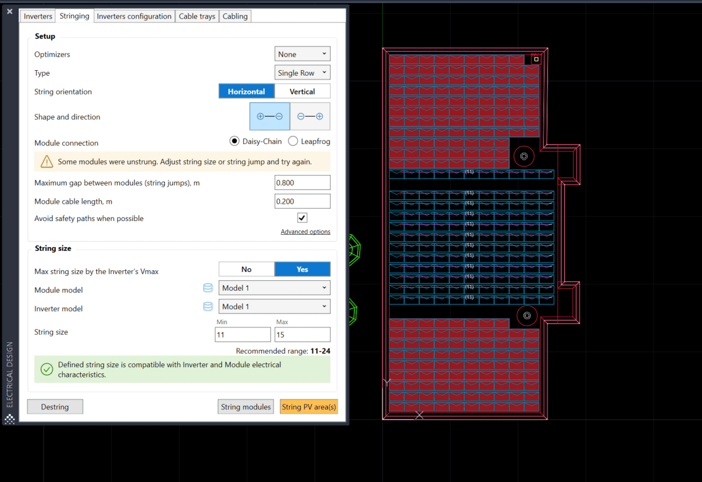Open Advanced options

(x=305, y=231)
